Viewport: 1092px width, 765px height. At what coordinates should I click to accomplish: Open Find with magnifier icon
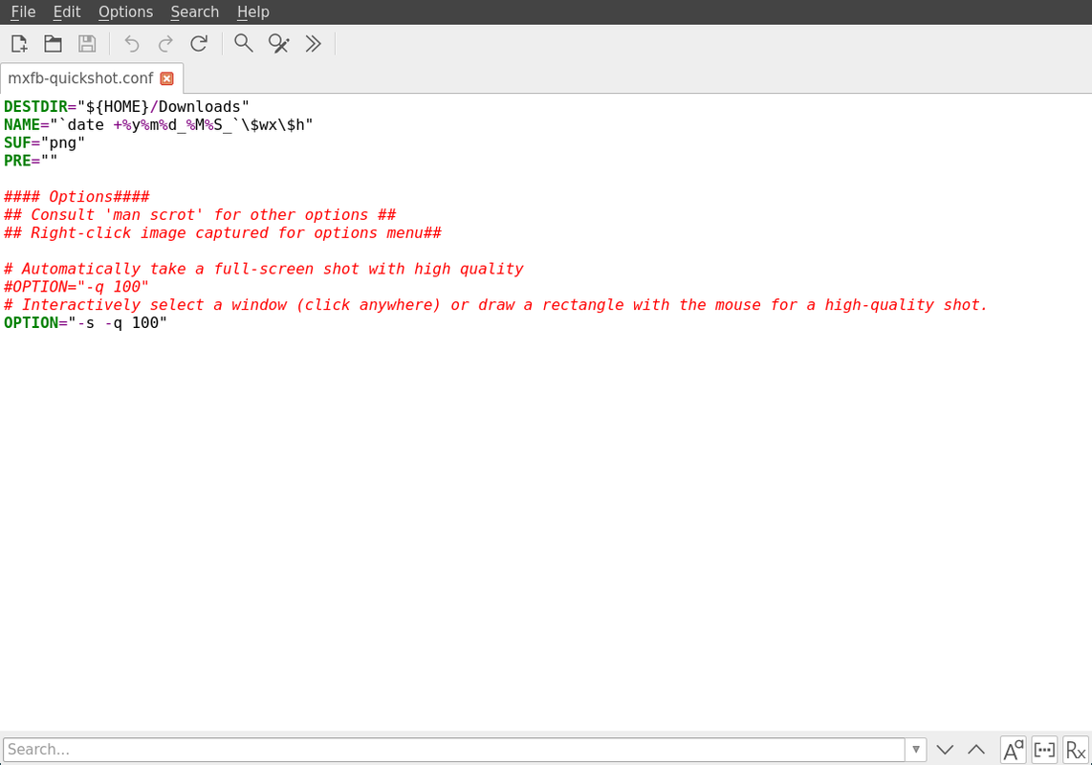click(x=244, y=44)
